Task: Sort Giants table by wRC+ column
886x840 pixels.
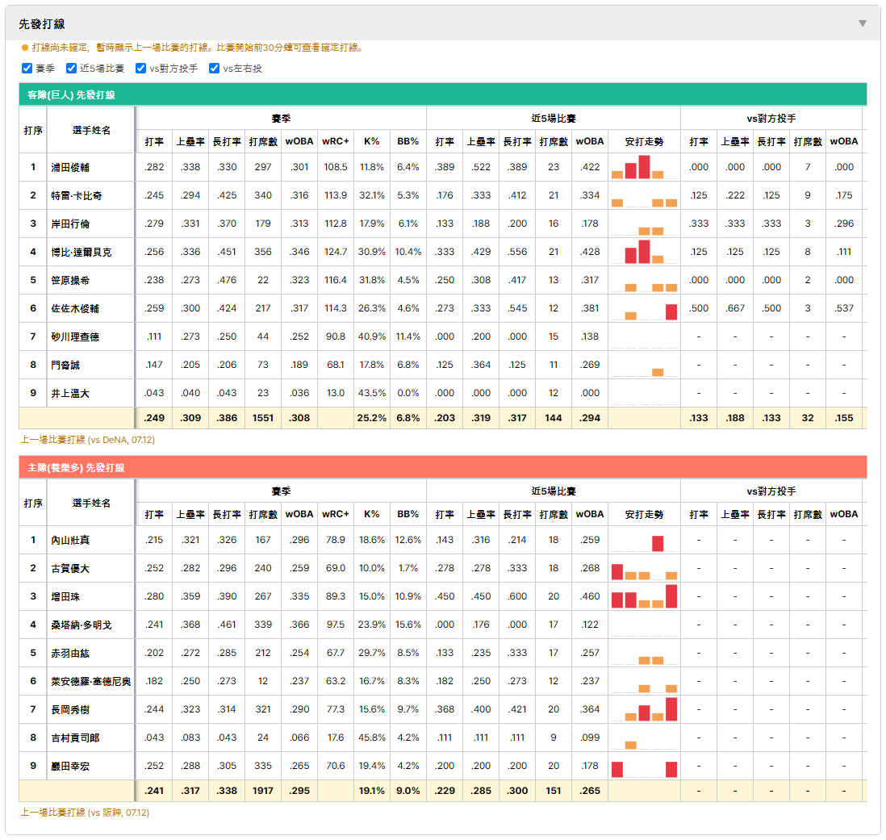Action: (x=336, y=141)
